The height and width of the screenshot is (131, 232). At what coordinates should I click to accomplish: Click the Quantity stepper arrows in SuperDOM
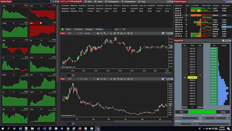tap(229, 118)
